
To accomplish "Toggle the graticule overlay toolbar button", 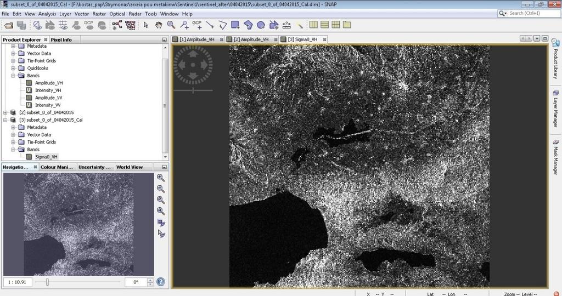I will [63, 25].
